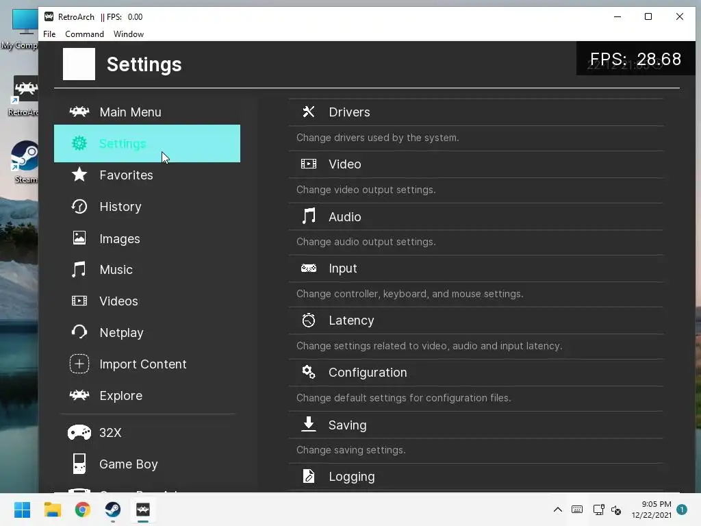Click the Netplay headset icon

coord(79,332)
